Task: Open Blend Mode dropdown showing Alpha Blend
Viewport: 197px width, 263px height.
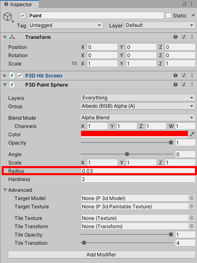Action: tap(138, 118)
